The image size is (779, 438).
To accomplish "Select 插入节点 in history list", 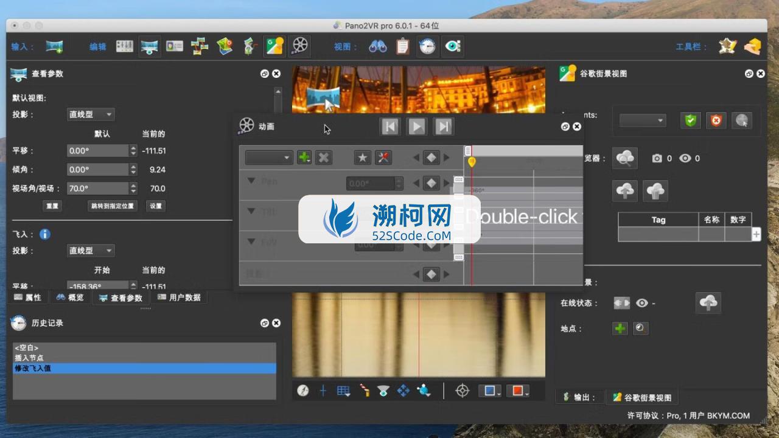I will click(x=144, y=358).
